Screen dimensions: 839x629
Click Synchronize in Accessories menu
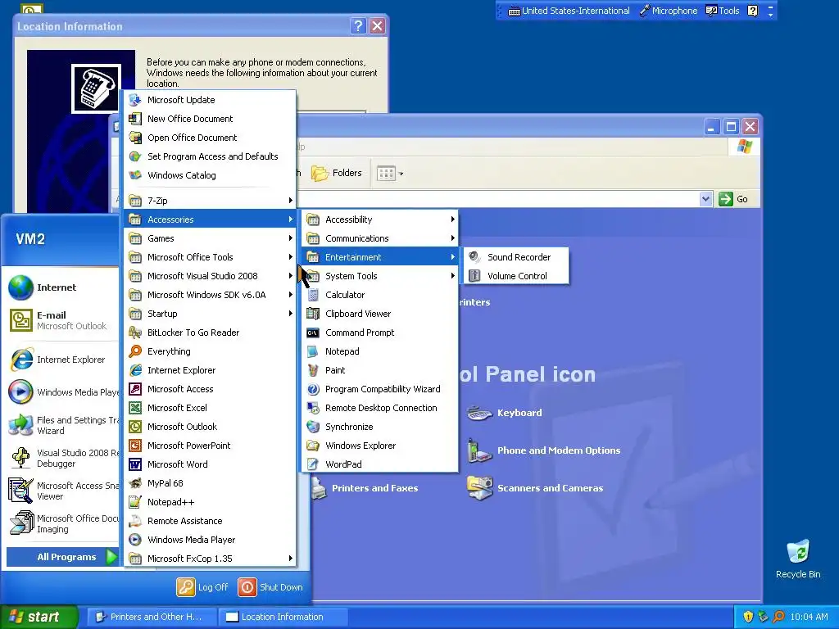coord(380,426)
